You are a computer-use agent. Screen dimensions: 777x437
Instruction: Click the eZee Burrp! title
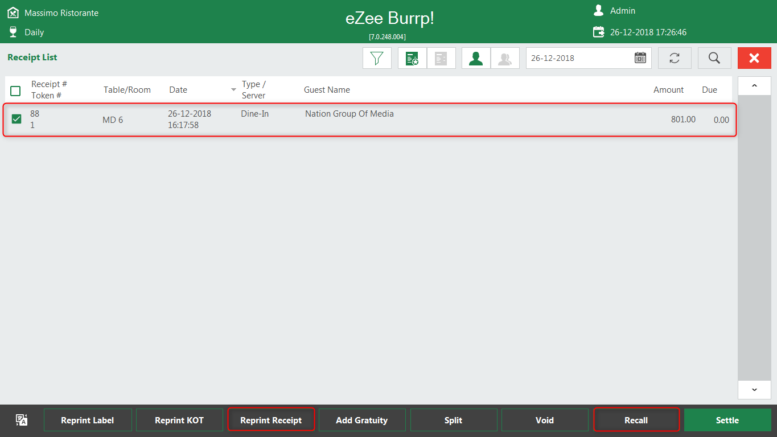389,18
